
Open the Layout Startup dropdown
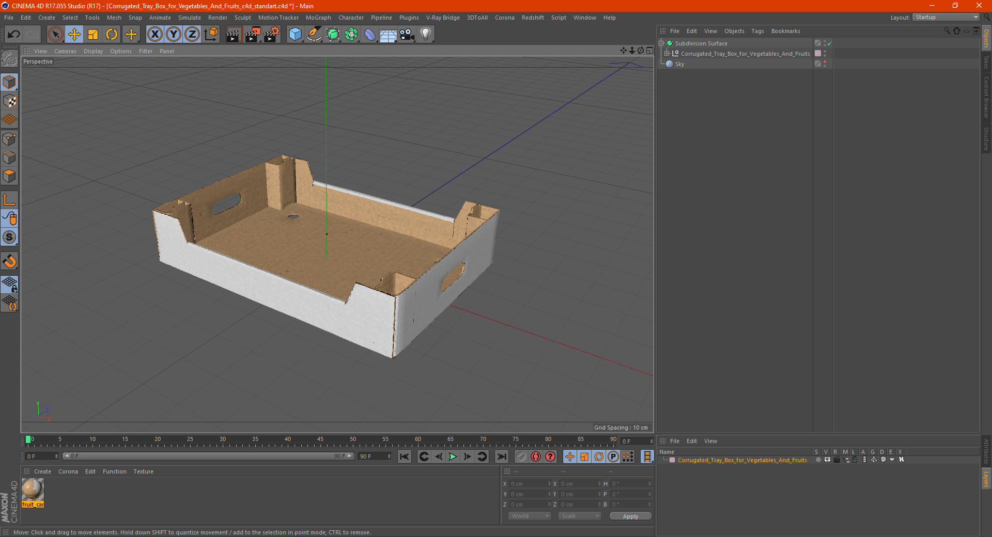(946, 17)
